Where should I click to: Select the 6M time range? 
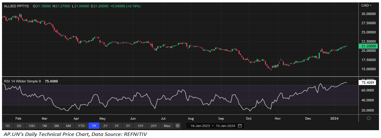[68, 126]
